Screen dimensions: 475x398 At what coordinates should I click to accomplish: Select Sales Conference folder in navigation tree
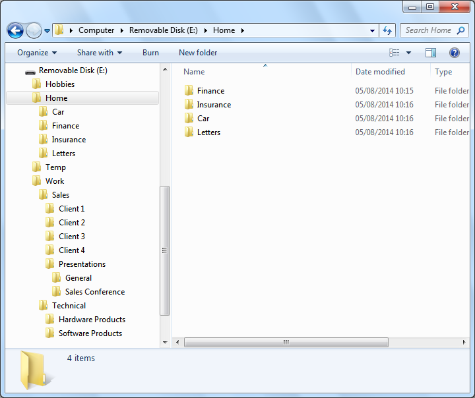[94, 292]
